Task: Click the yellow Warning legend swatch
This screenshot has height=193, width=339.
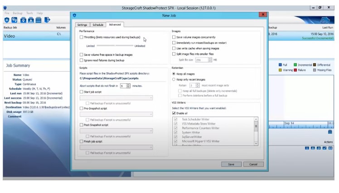Action: [280, 70]
